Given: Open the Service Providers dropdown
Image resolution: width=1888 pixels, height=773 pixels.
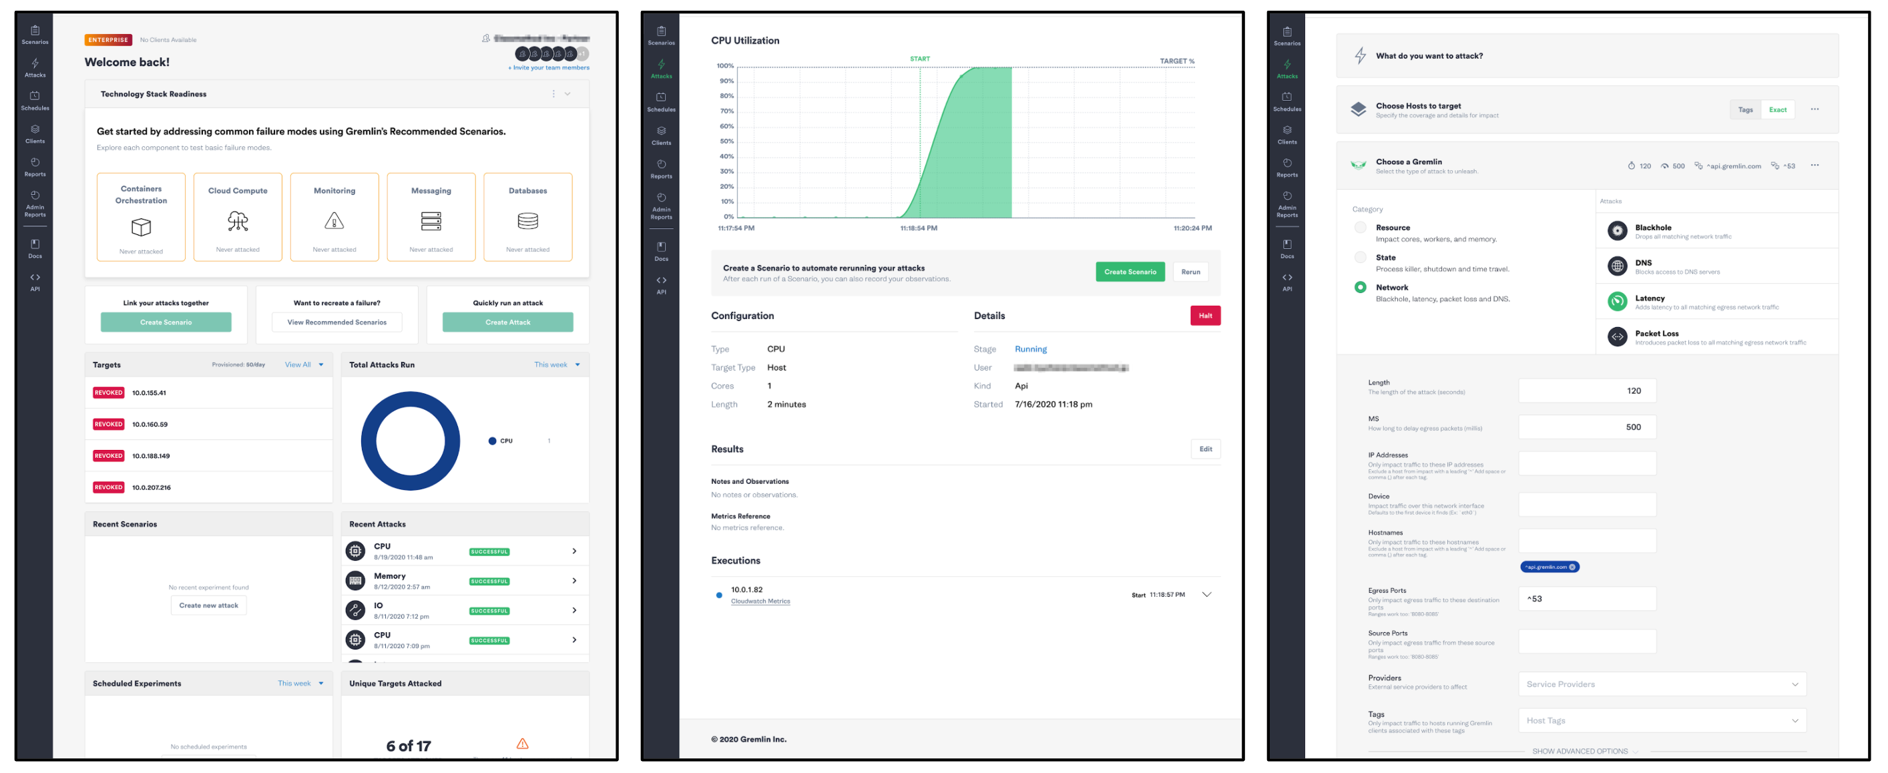Looking at the screenshot, I should coord(1662,684).
